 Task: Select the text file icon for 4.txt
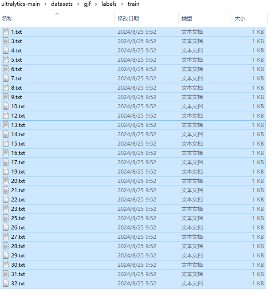pos(6,51)
